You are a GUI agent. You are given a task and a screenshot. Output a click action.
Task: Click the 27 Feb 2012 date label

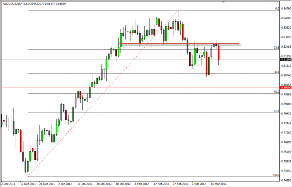point(181,184)
